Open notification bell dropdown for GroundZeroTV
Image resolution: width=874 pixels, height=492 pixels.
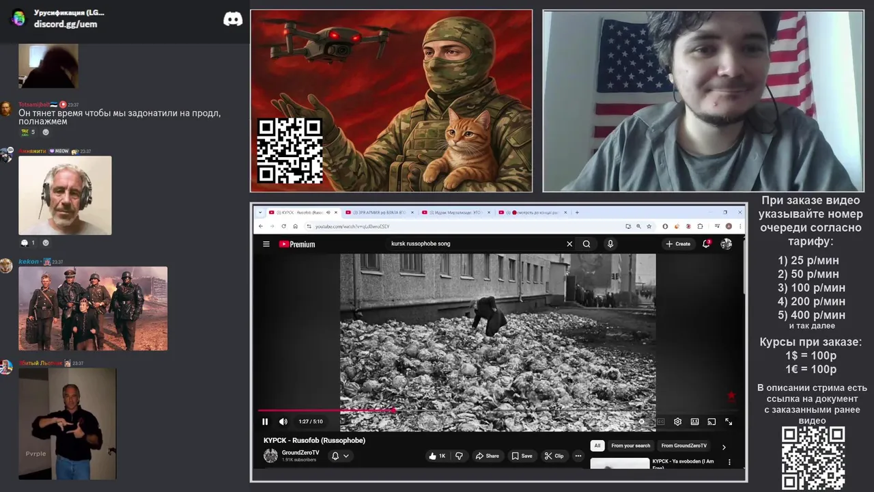340,456
